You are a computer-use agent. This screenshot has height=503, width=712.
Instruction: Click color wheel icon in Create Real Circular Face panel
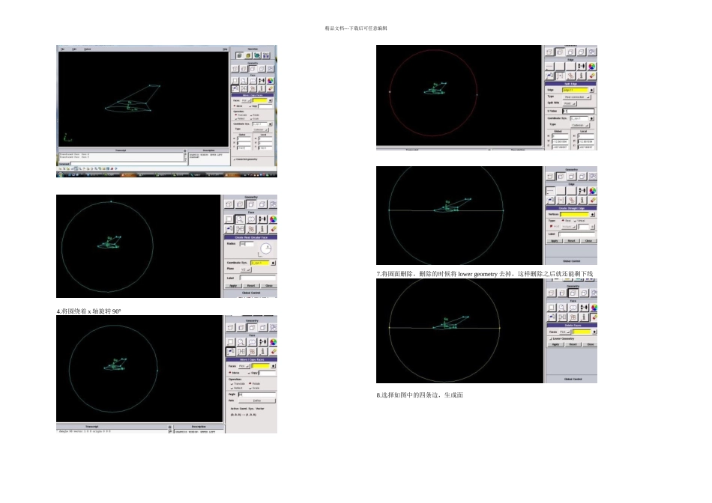coord(273,219)
